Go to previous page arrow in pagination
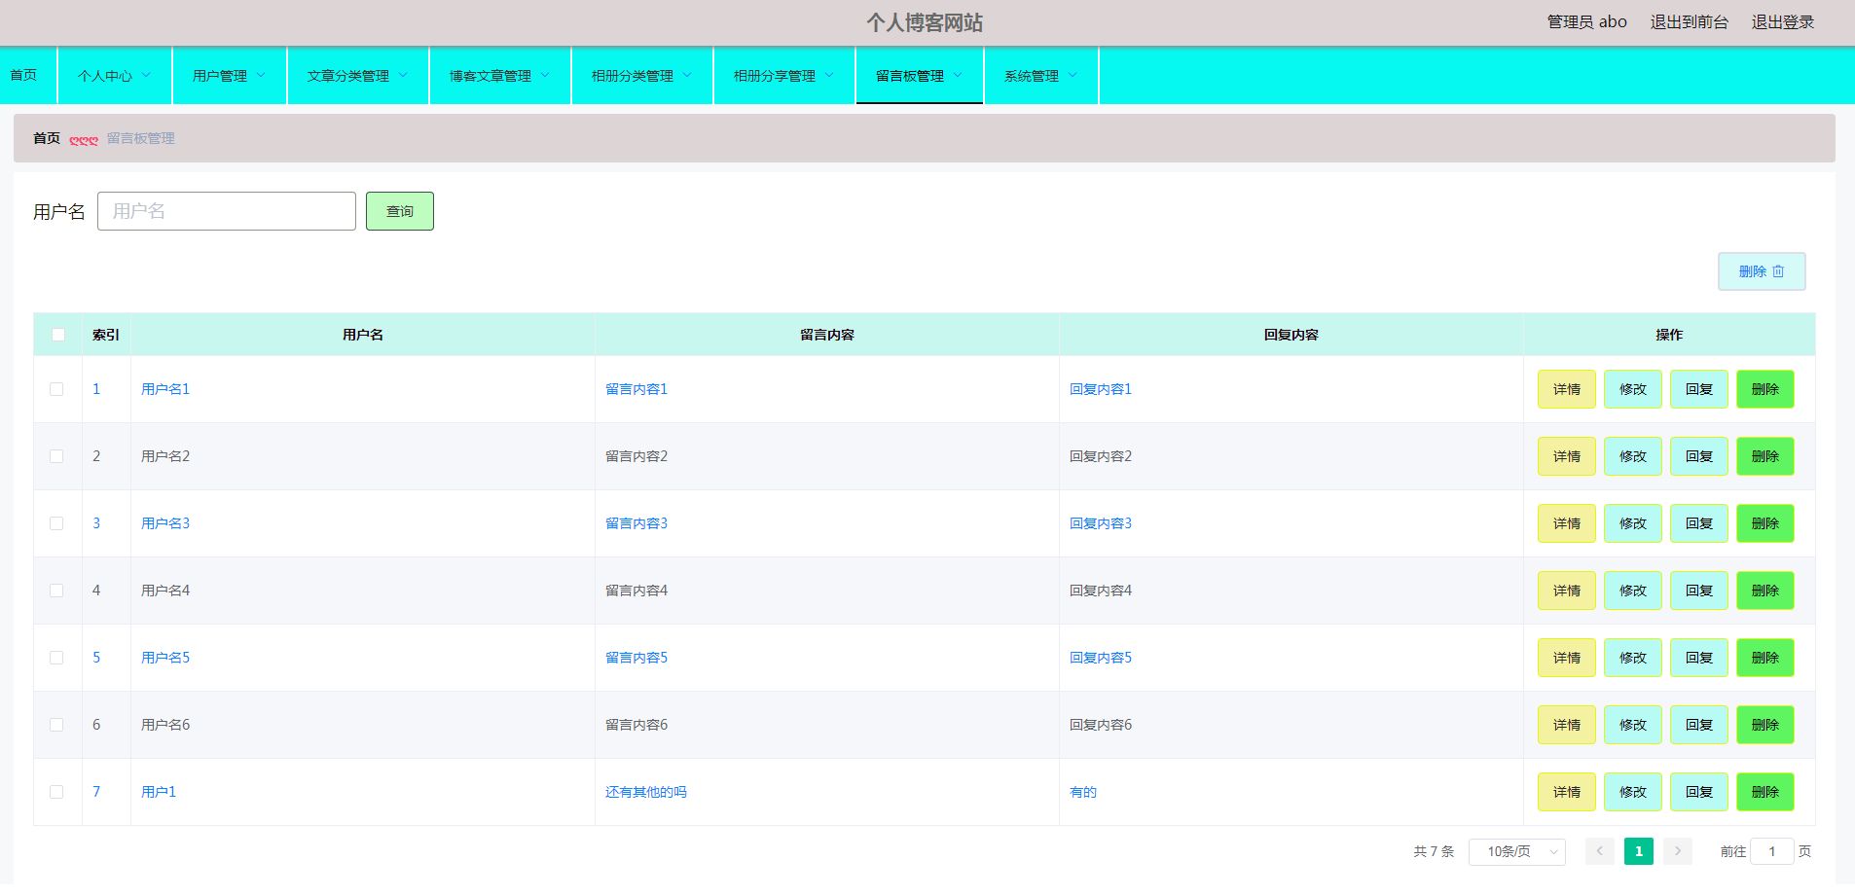Screen dimensions: 1855x896 click(1600, 851)
